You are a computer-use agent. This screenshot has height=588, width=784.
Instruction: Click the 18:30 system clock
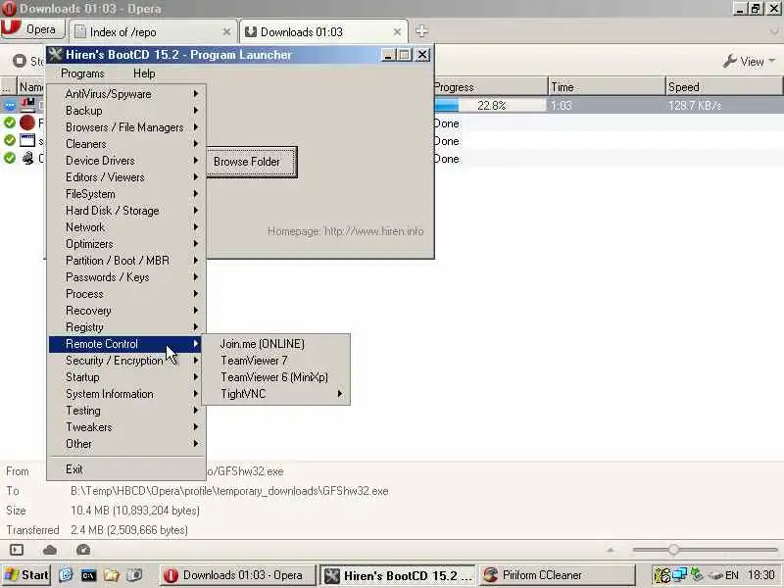point(761,575)
